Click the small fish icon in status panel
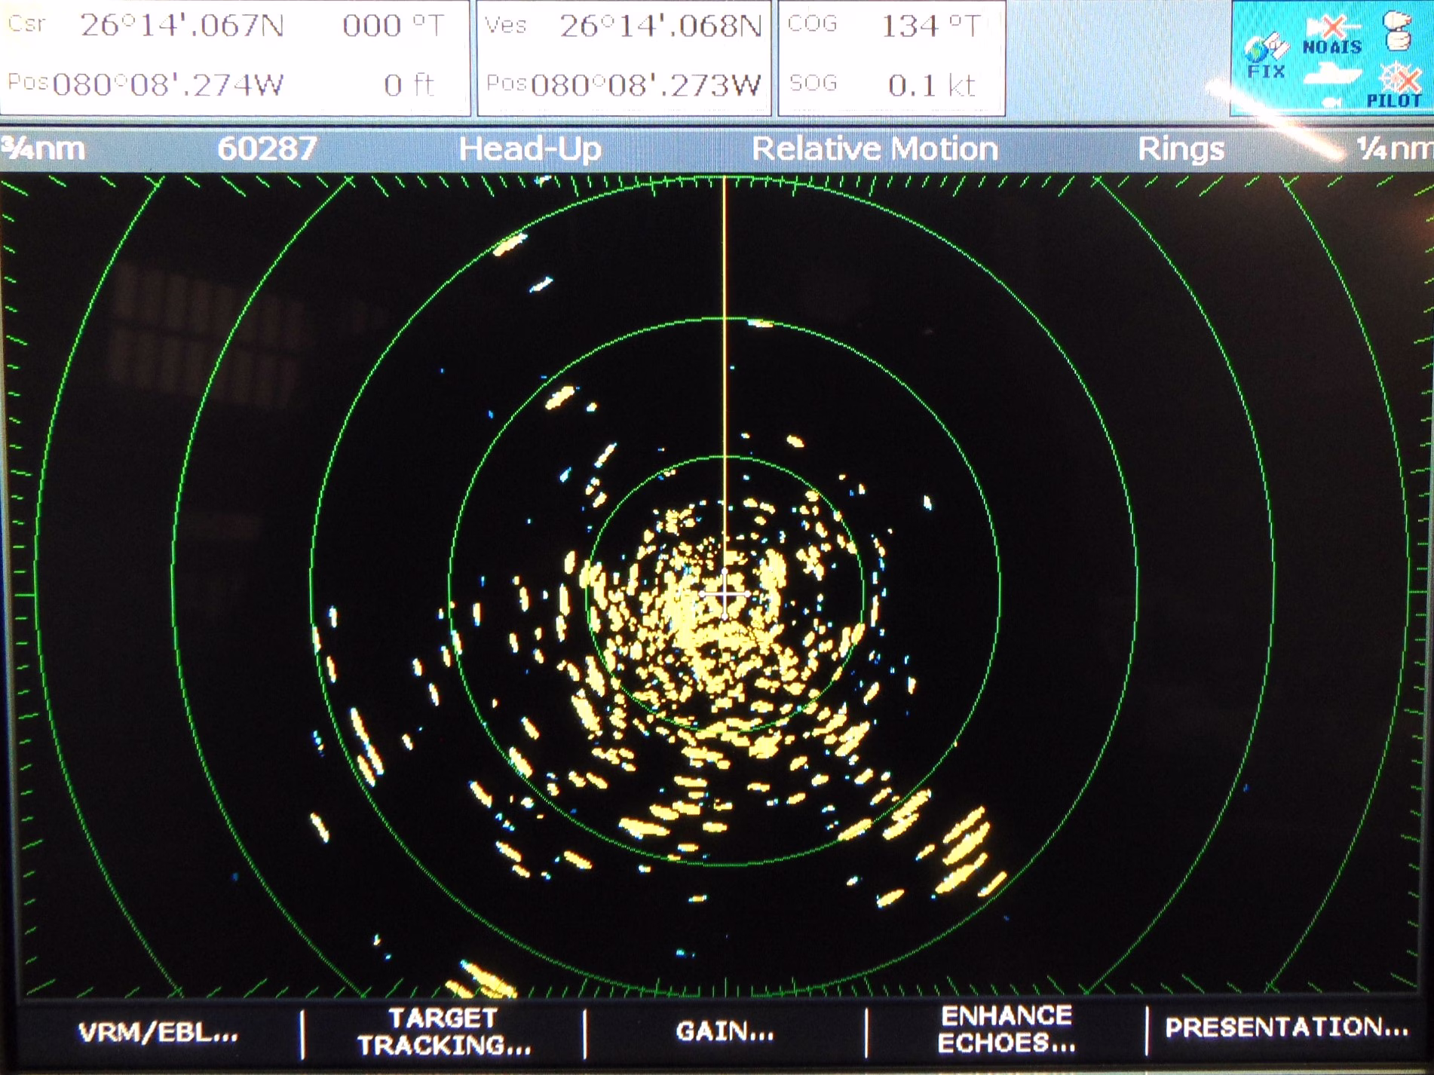 1331,102
